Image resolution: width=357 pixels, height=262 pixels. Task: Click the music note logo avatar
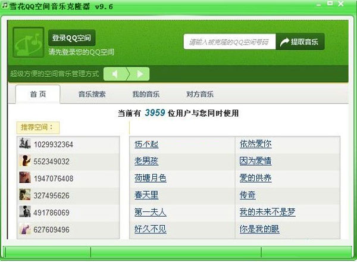[x=29, y=42]
